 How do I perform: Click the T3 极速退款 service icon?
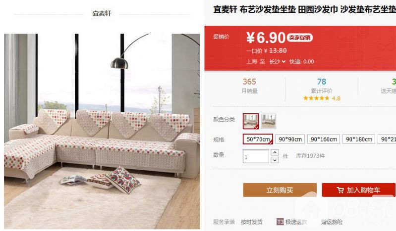pyautogui.click(x=280, y=222)
